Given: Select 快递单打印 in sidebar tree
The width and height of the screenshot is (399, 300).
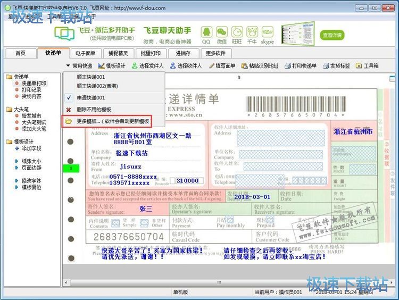Looking at the screenshot, I should (x=34, y=83).
